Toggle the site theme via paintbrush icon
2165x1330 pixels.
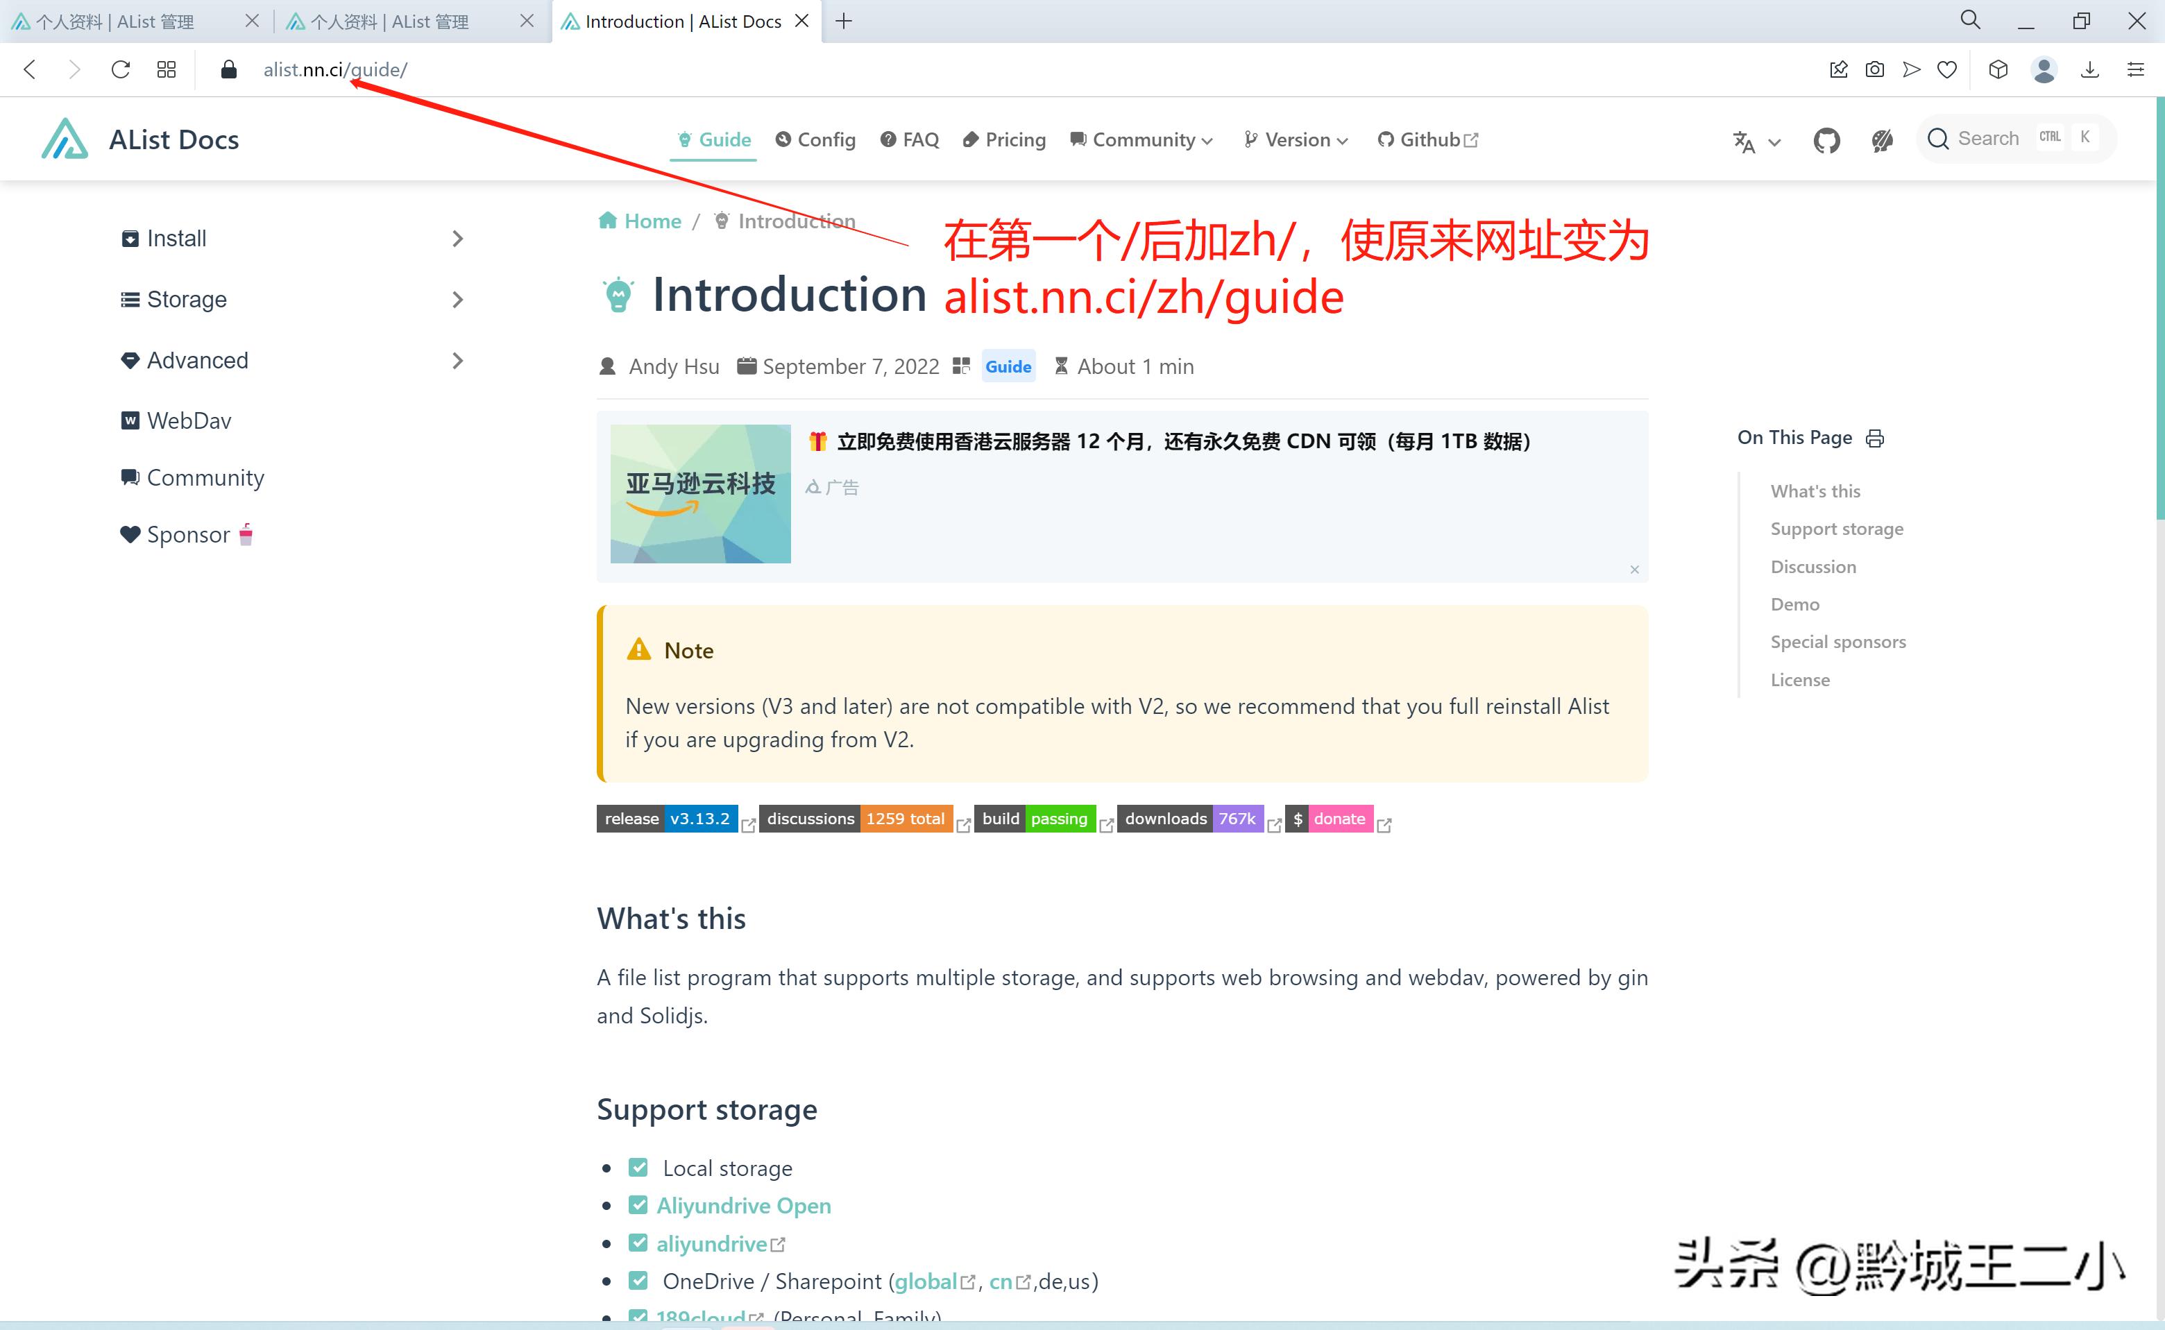pyautogui.click(x=1882, y=140)
